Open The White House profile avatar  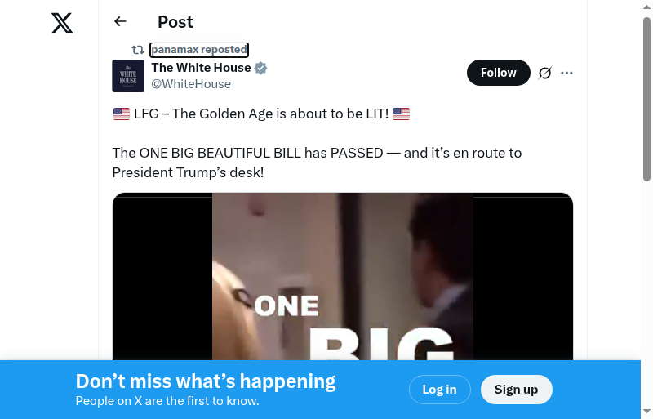pyautogui.click(x=128, y=76)
